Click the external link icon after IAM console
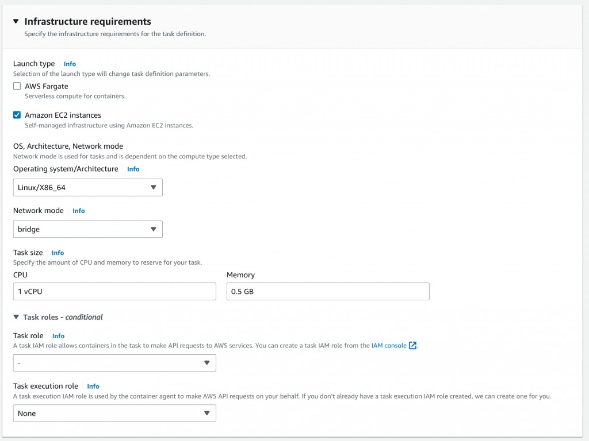Screen dimensions: 589x441 (x=412, y=346)
